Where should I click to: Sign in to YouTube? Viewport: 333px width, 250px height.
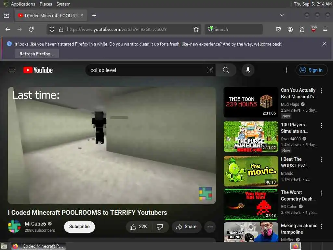pyautogui.click(x=311, y=70)
